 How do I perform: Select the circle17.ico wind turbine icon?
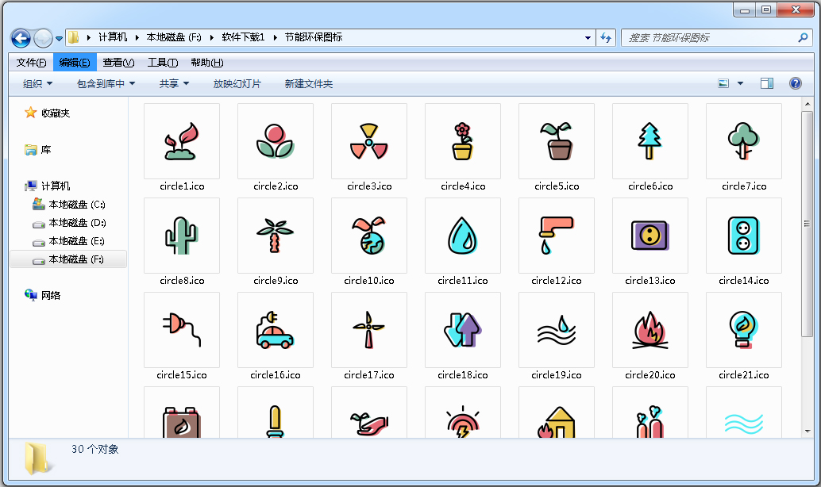coord(368,330)
